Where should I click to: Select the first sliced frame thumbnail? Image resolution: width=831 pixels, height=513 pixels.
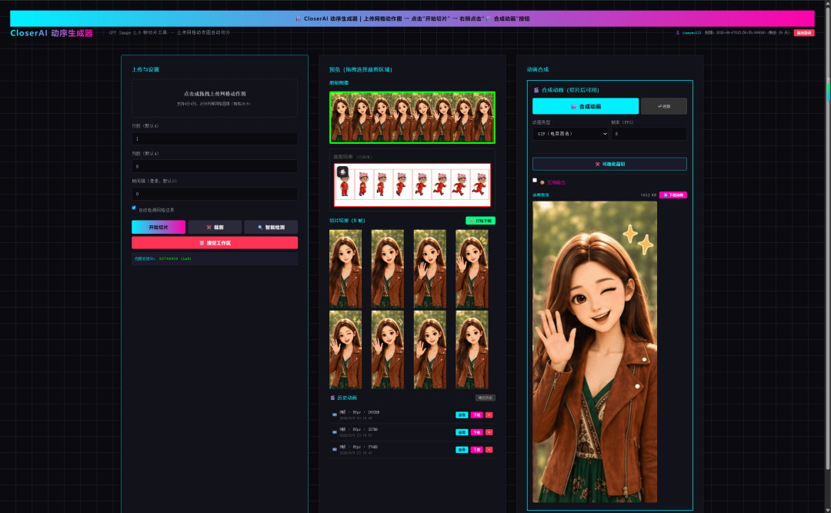pyautogui.click(x=345, y=268)
